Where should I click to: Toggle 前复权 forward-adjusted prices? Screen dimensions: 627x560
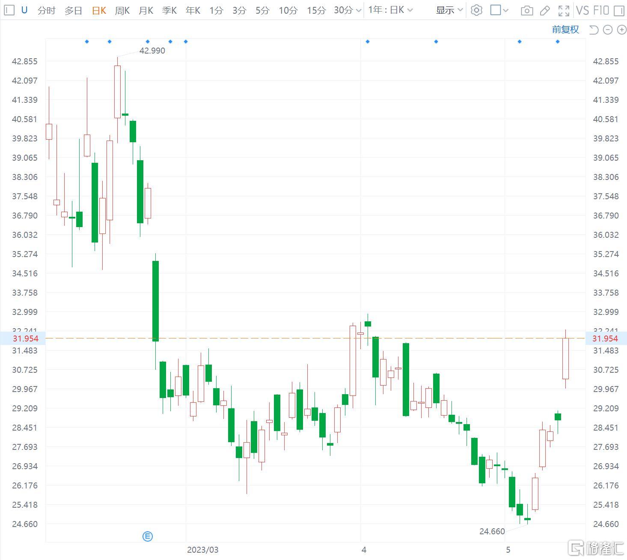565,30
